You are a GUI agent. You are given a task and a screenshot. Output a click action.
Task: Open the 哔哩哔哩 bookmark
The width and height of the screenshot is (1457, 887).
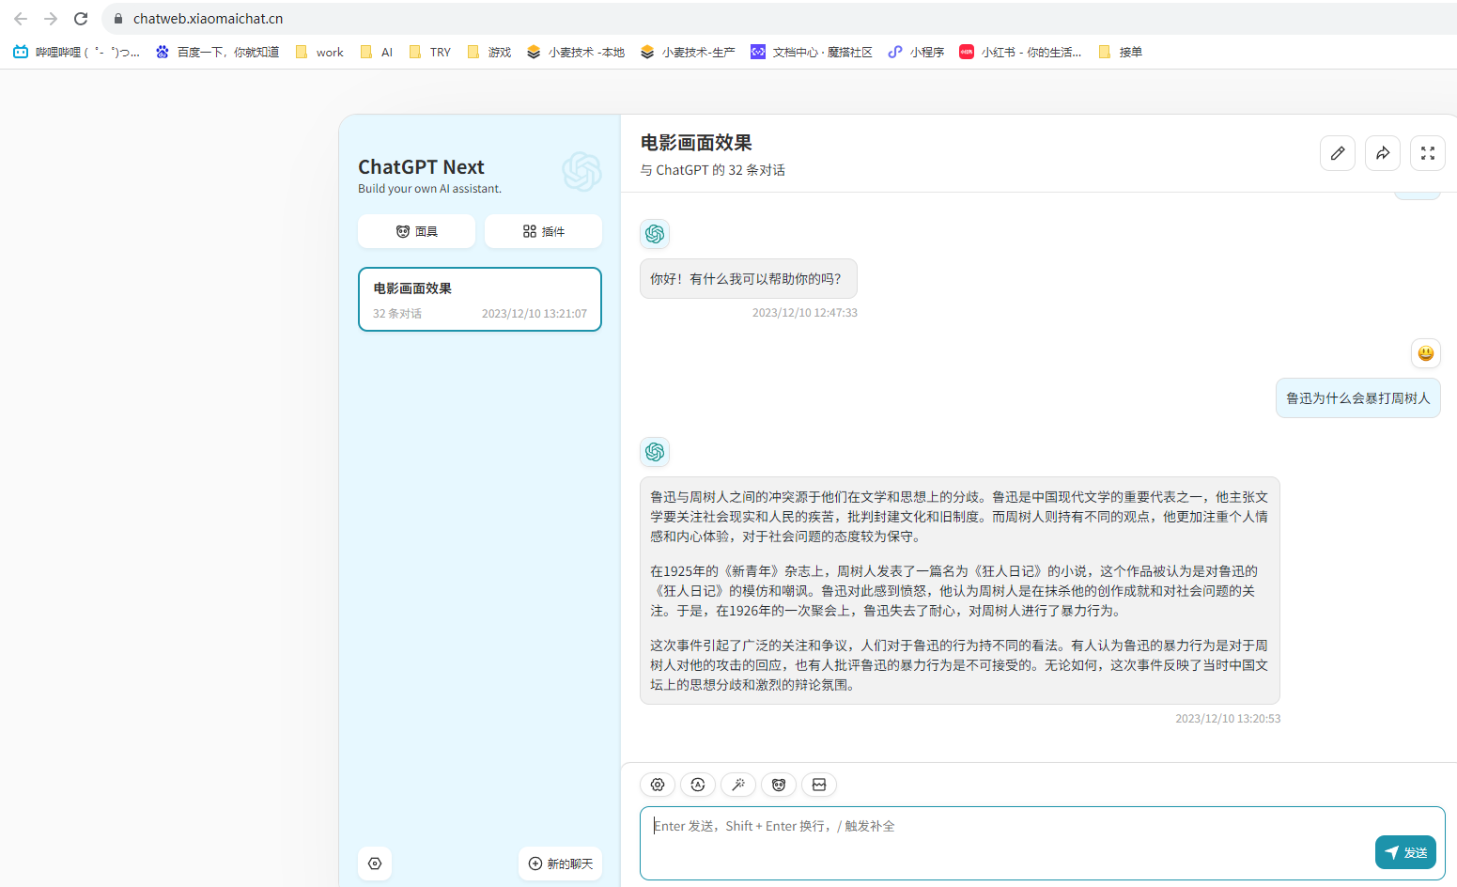pyautogui.click(x=77, y=53)
